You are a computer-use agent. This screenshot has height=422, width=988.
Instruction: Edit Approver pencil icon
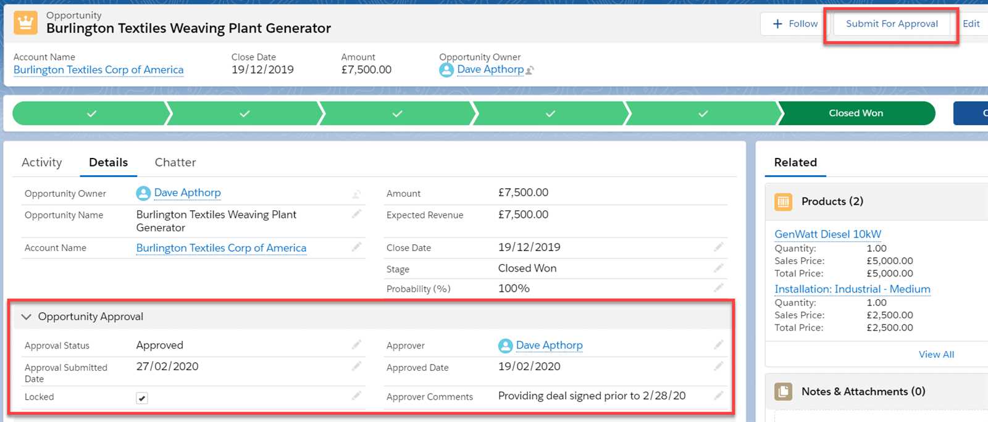(x=718, y=344)
